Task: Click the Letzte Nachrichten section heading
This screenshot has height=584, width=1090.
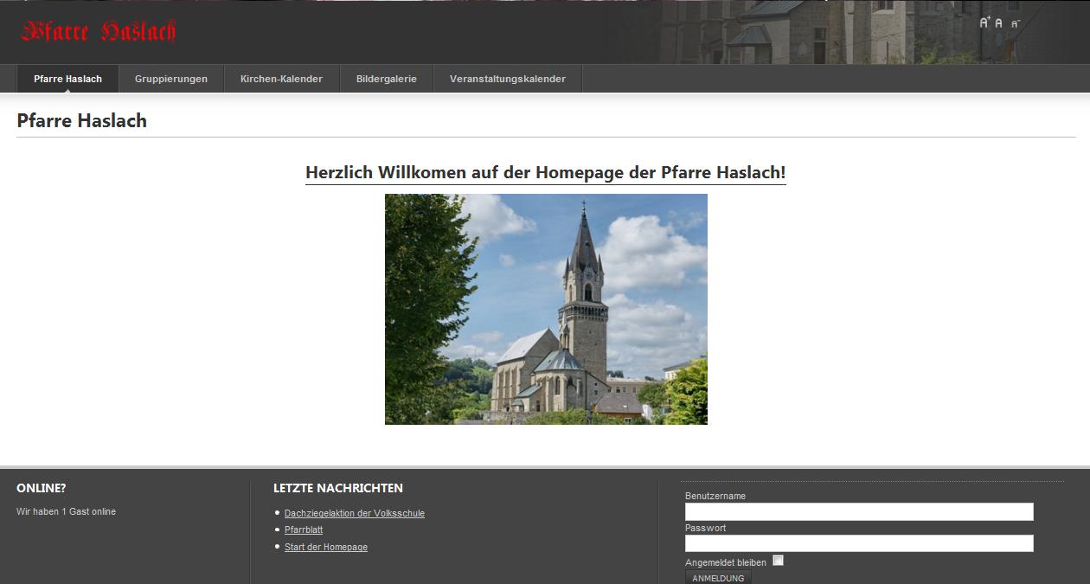Action: 337,488
